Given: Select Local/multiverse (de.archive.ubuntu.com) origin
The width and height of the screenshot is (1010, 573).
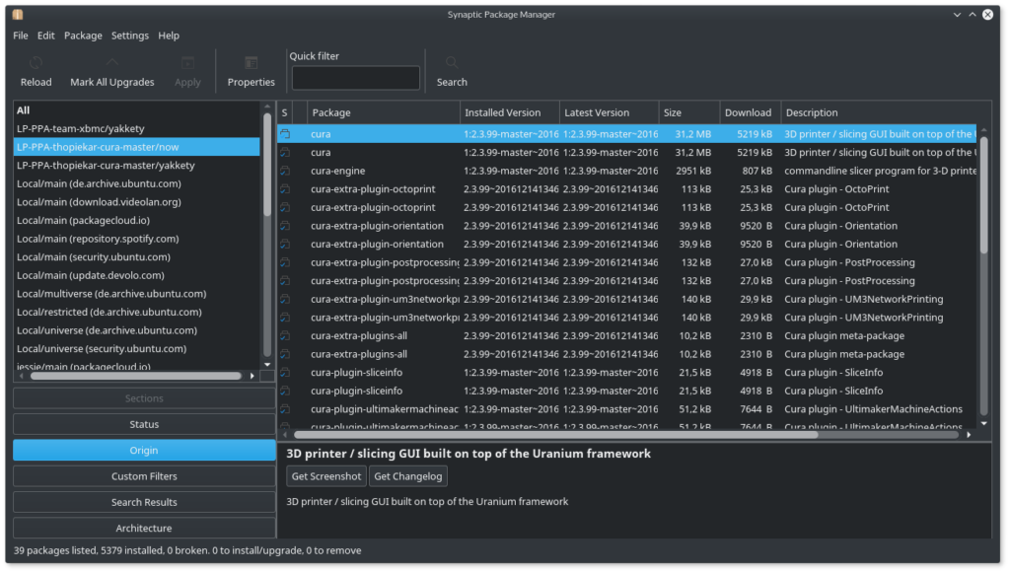Looking at the screenshot, I should tap(136, 294).
